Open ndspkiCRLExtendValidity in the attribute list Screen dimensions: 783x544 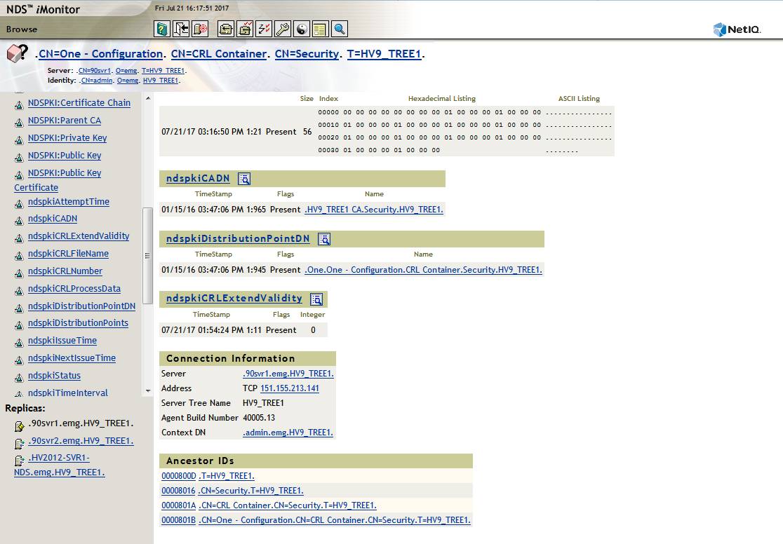tap(79, 236)
